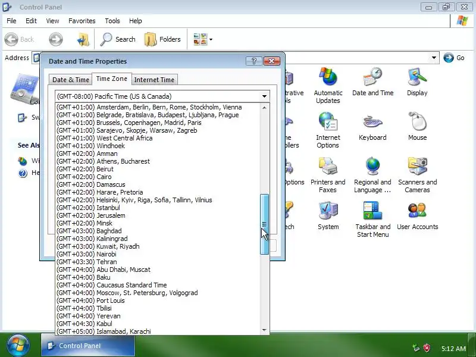Select Belgrade, Bratislava, Budapest time zone
476x357 pixels.
click(158, 115)
